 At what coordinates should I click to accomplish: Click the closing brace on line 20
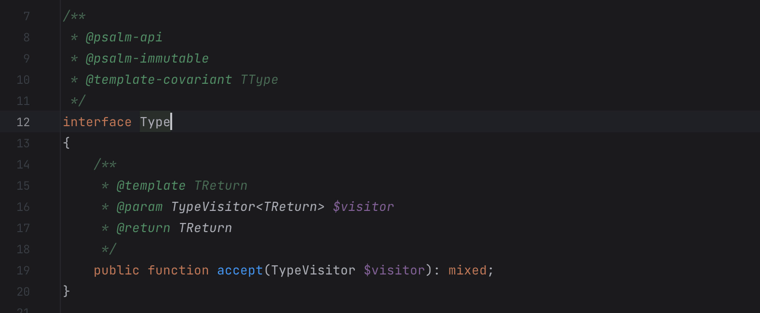tap(67, 291)
